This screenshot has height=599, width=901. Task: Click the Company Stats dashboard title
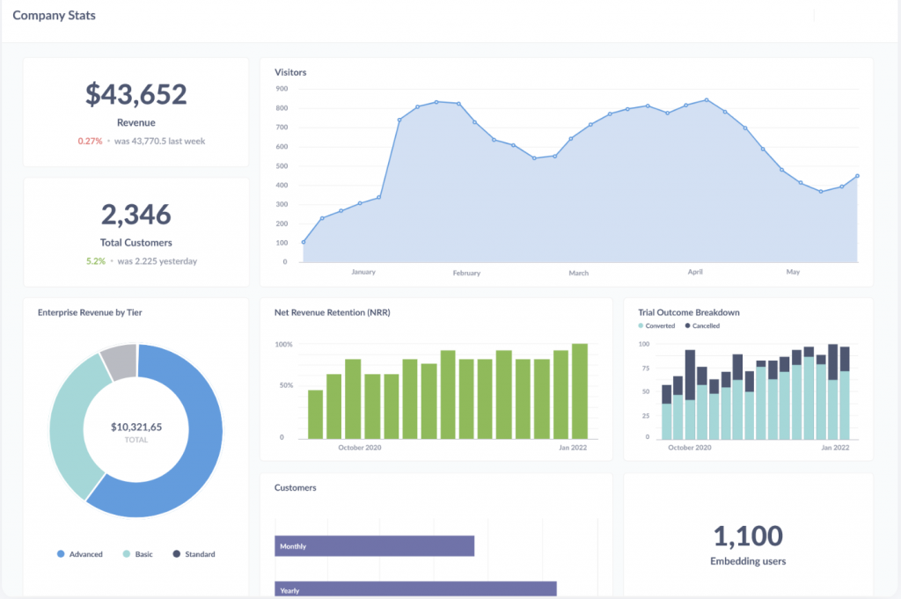[x=54, y=16]
